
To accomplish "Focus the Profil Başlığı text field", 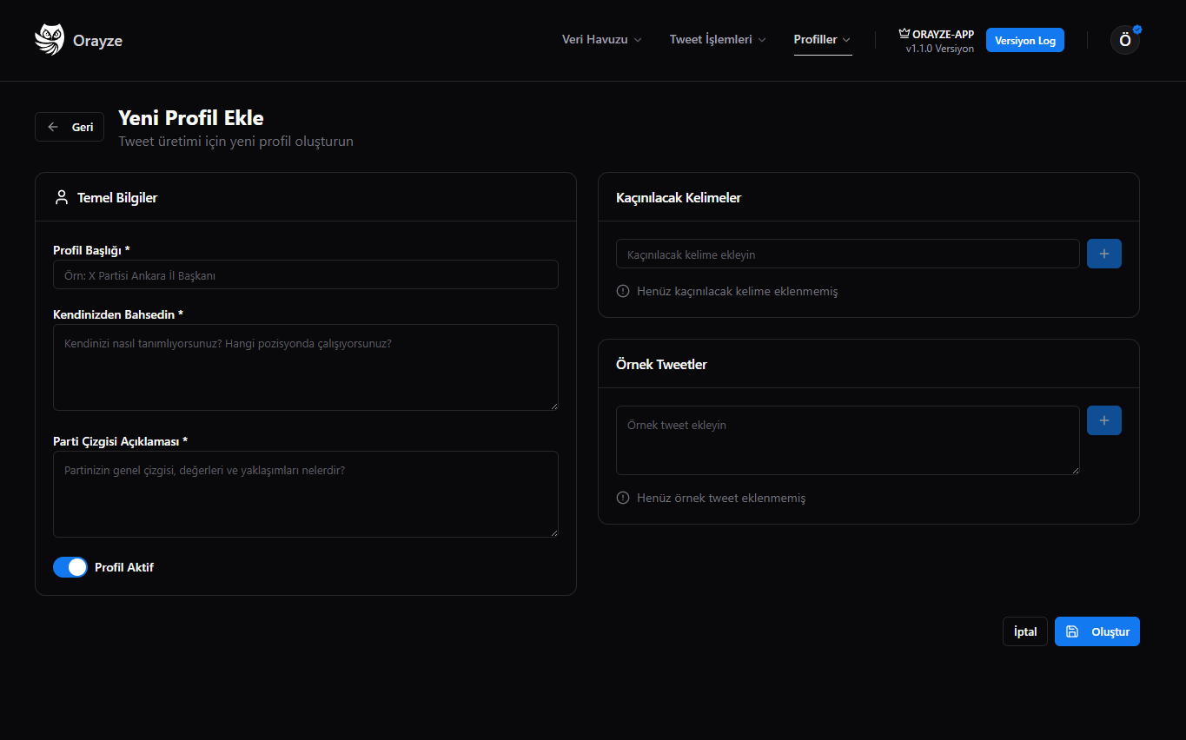I will point(306,274).
